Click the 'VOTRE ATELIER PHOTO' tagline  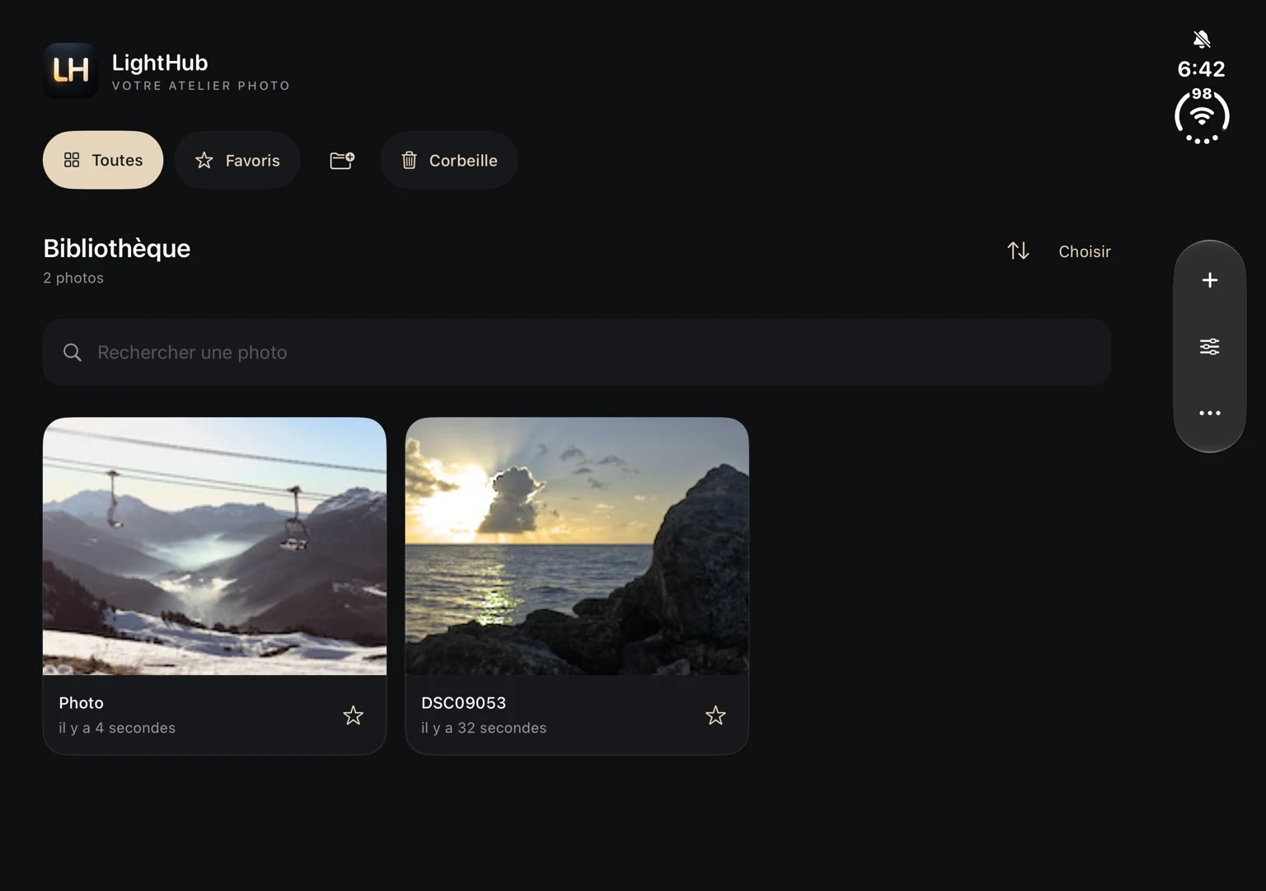pyautogui.click(x=201, y=86)
